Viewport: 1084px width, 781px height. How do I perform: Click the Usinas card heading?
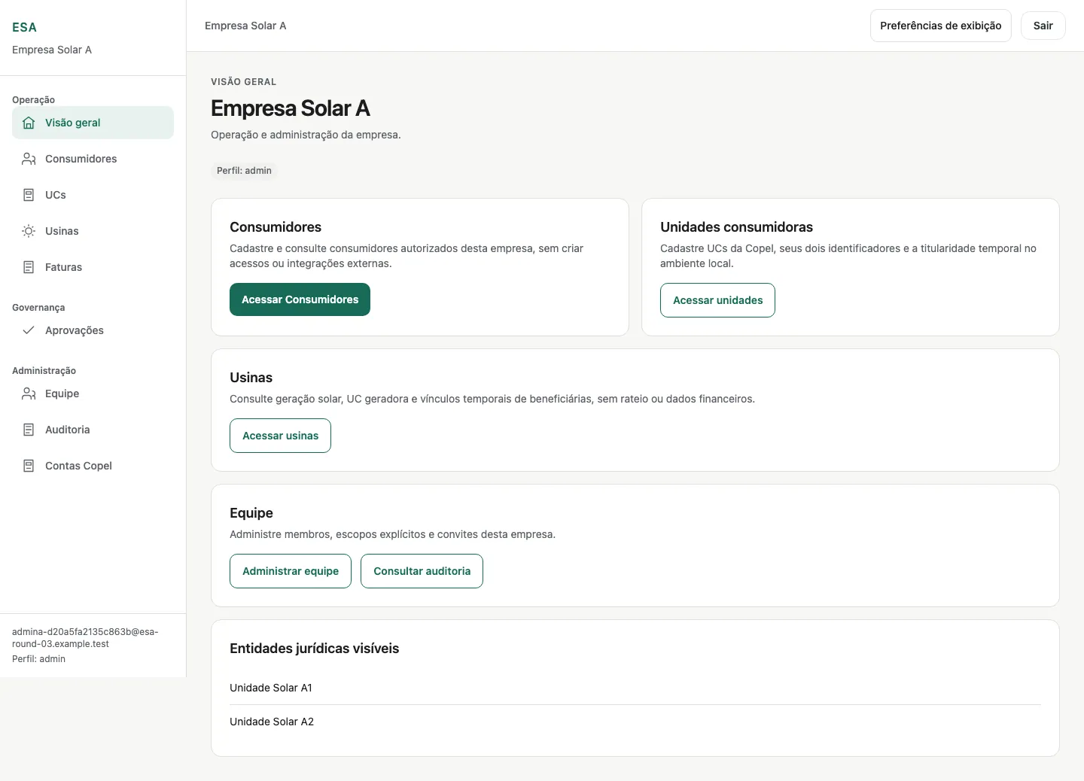coord(251,378)
